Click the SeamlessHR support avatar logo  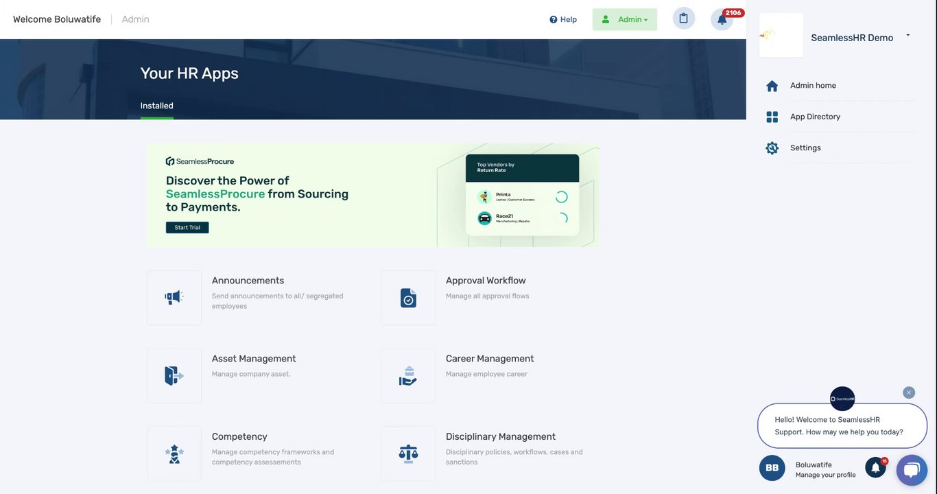click(x=842, y=399)
